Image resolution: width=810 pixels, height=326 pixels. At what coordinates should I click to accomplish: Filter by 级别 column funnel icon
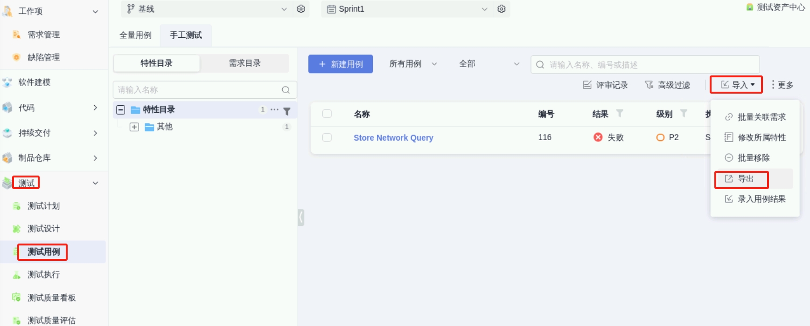pos(684,113)
